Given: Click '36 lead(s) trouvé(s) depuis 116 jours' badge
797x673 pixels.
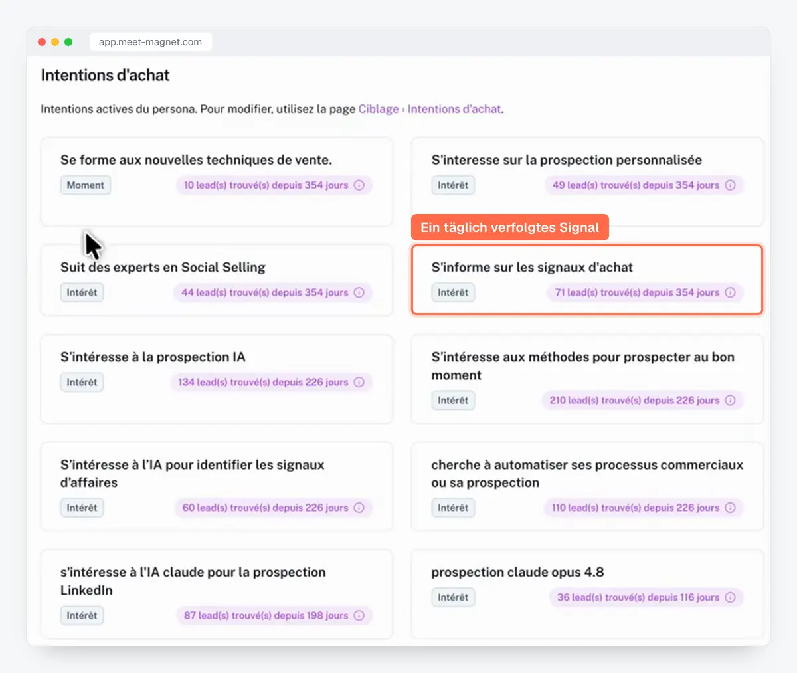Looking at the screenshot, I should (x=646, y=597).
